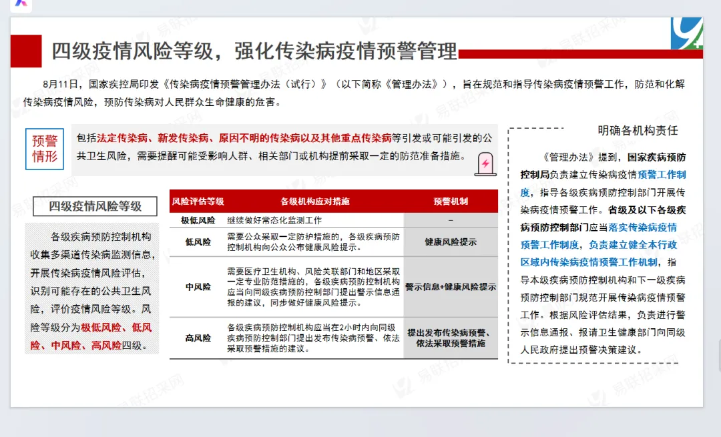Select the 中风险 row label
Image resolution: width=721 pixels, height=437 pixels.
pyautogui.click(x=198, y=287)
